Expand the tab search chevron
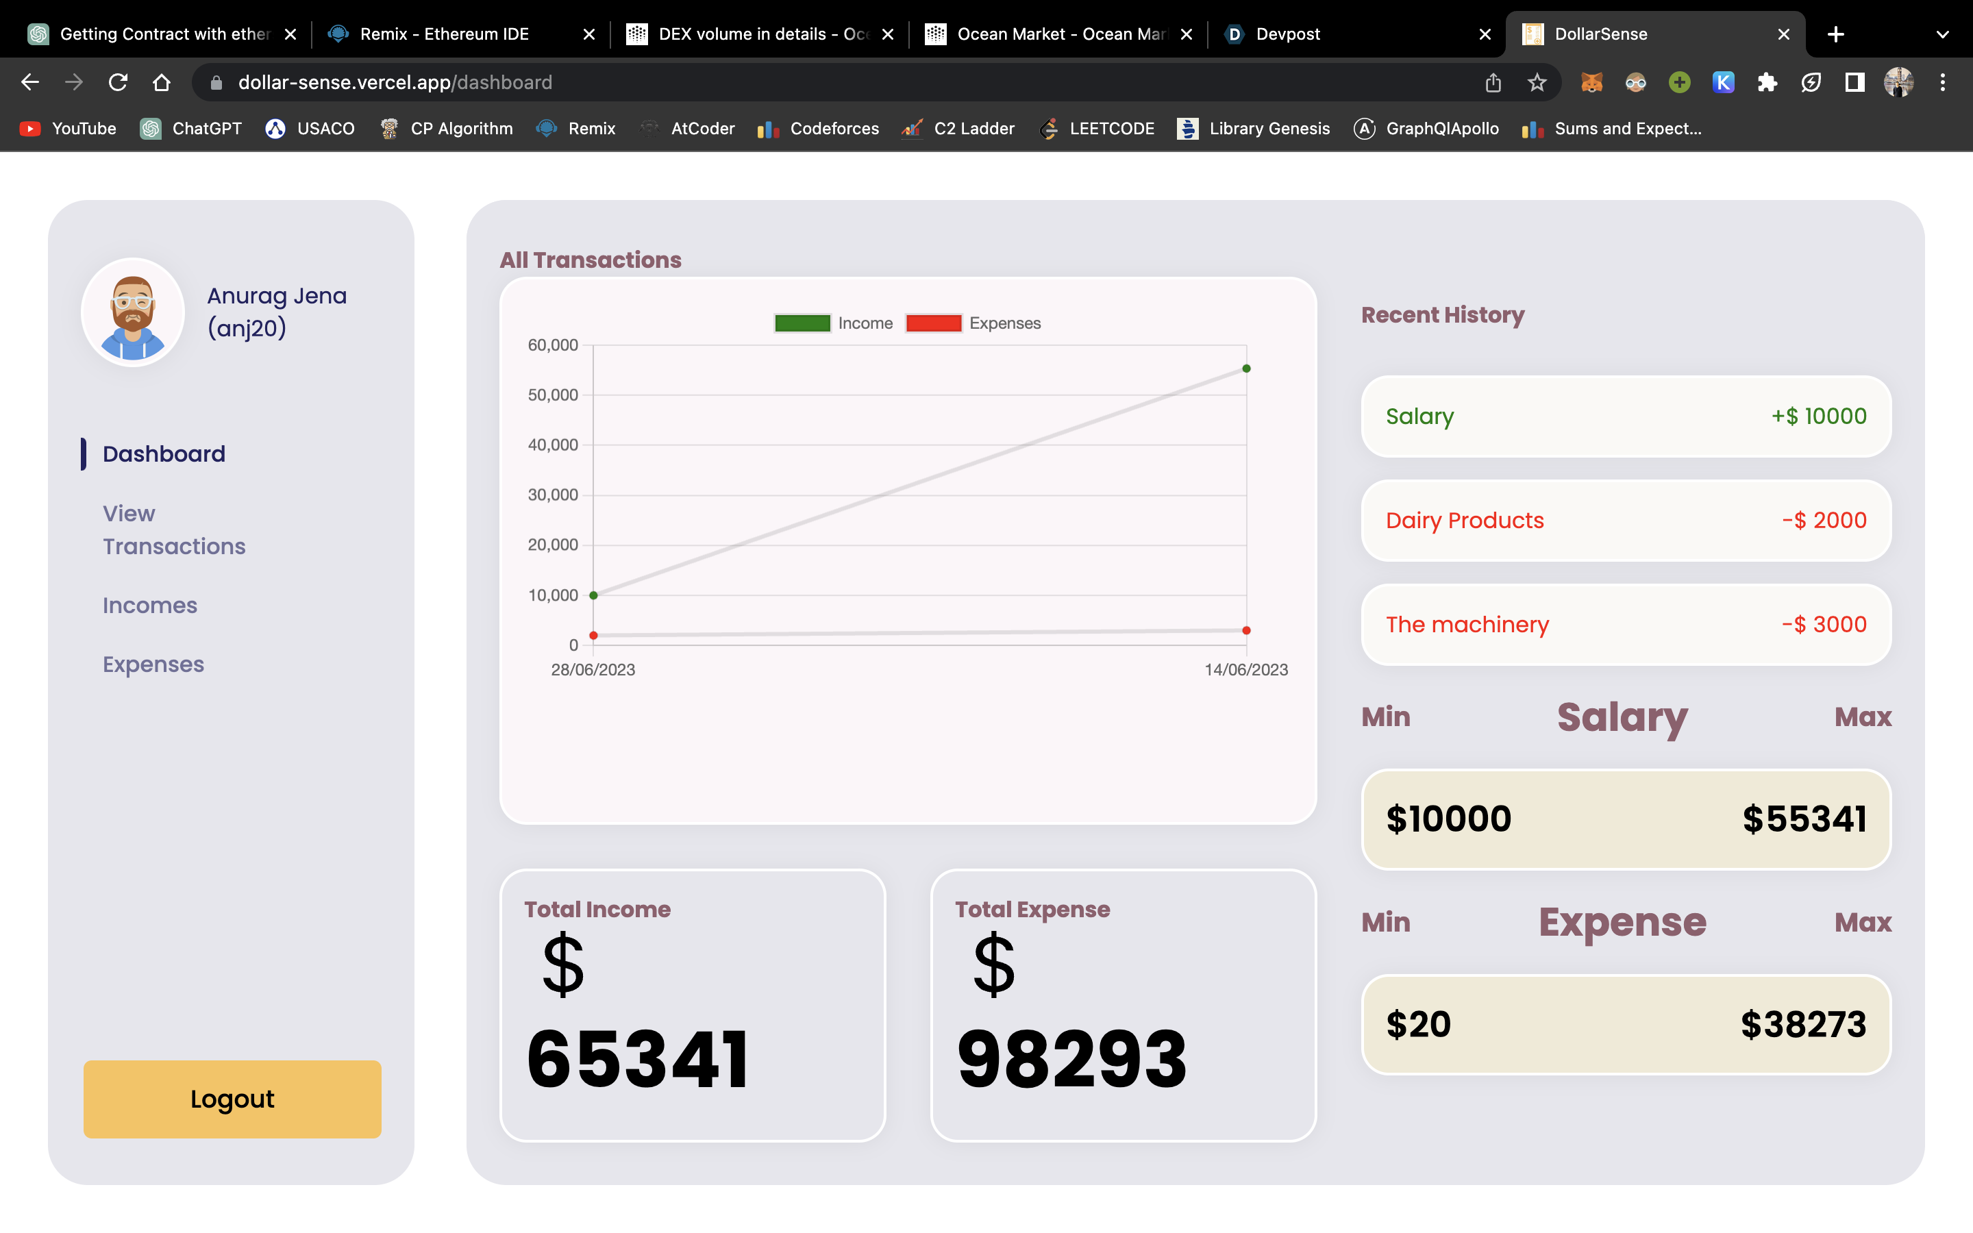The height and width of the screenshot is (1233, 1973). point(1942,34)
